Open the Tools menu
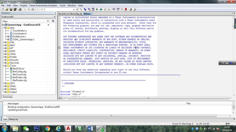Image resolution: width=236 pixels, height=132 pixels. 62,5
